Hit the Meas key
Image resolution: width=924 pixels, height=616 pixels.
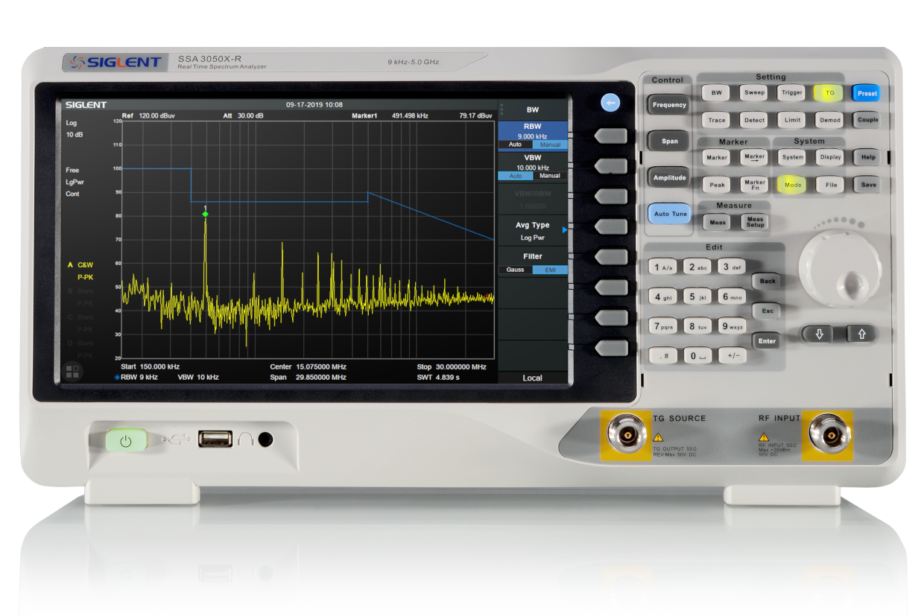click(717, 222)
